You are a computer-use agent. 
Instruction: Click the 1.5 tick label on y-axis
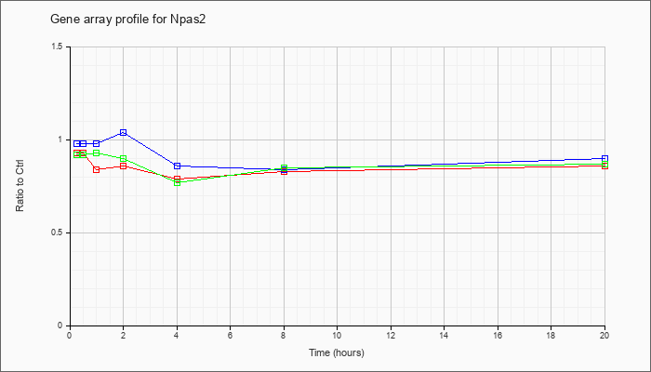pos(62,46)
